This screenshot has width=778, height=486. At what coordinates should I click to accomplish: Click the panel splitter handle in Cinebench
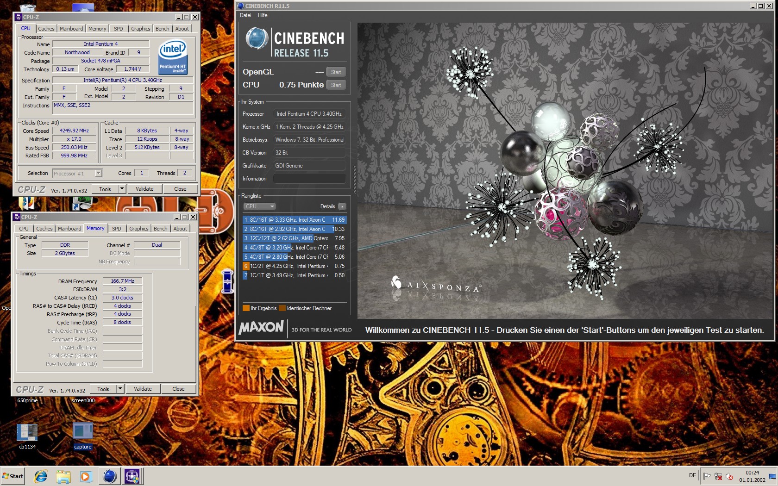click(355, 180)
